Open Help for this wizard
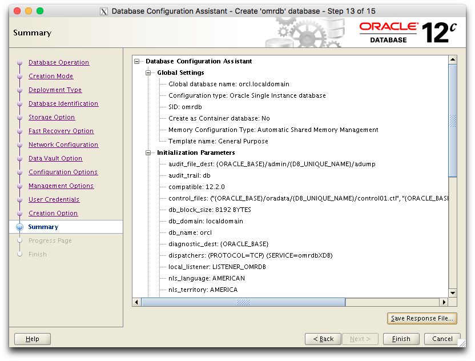The height and width of the screenshot is (361, 475). [x=33, y=339]
